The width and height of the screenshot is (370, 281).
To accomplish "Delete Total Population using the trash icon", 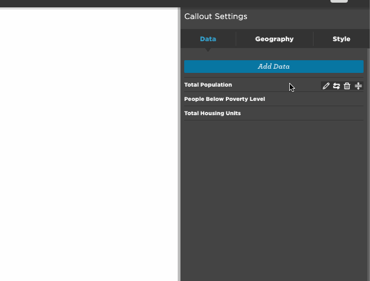I will (x=347, y=86).
